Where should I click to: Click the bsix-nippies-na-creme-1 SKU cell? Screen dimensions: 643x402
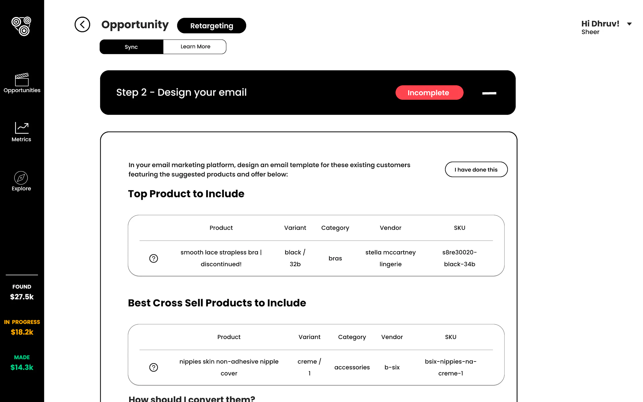(451, 367)
